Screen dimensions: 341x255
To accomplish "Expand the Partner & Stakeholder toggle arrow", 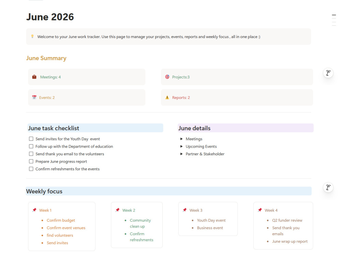I will 181,154.
